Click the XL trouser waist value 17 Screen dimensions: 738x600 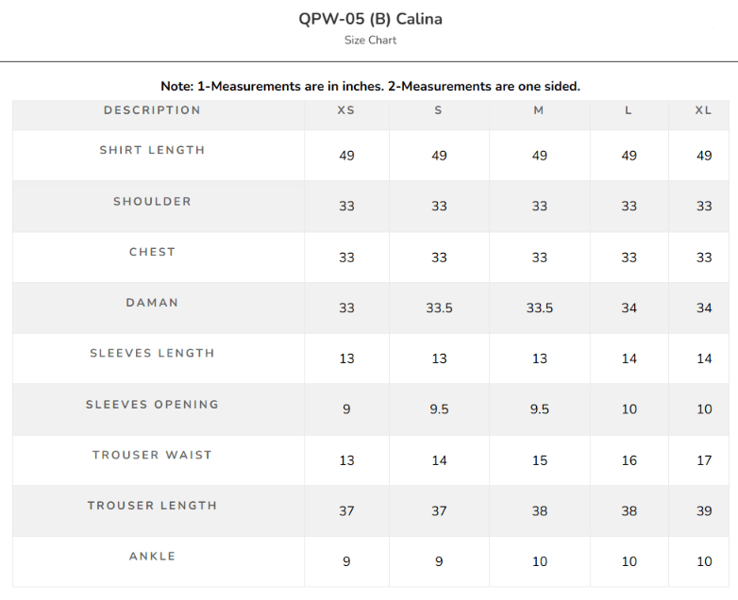(704, 460)
